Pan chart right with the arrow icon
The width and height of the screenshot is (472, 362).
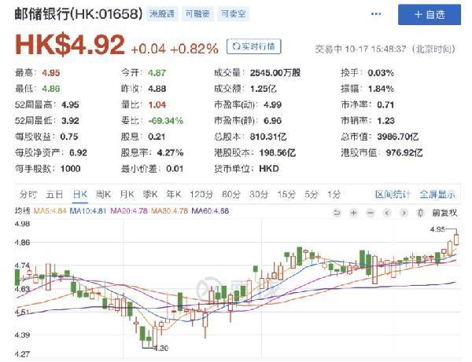pyautogui.click(x=404, y=213)
